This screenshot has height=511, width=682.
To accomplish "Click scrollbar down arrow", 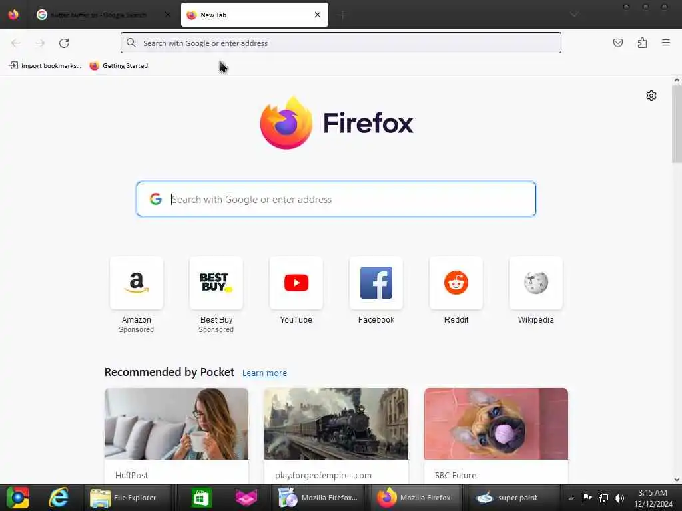I will (677, 480).
